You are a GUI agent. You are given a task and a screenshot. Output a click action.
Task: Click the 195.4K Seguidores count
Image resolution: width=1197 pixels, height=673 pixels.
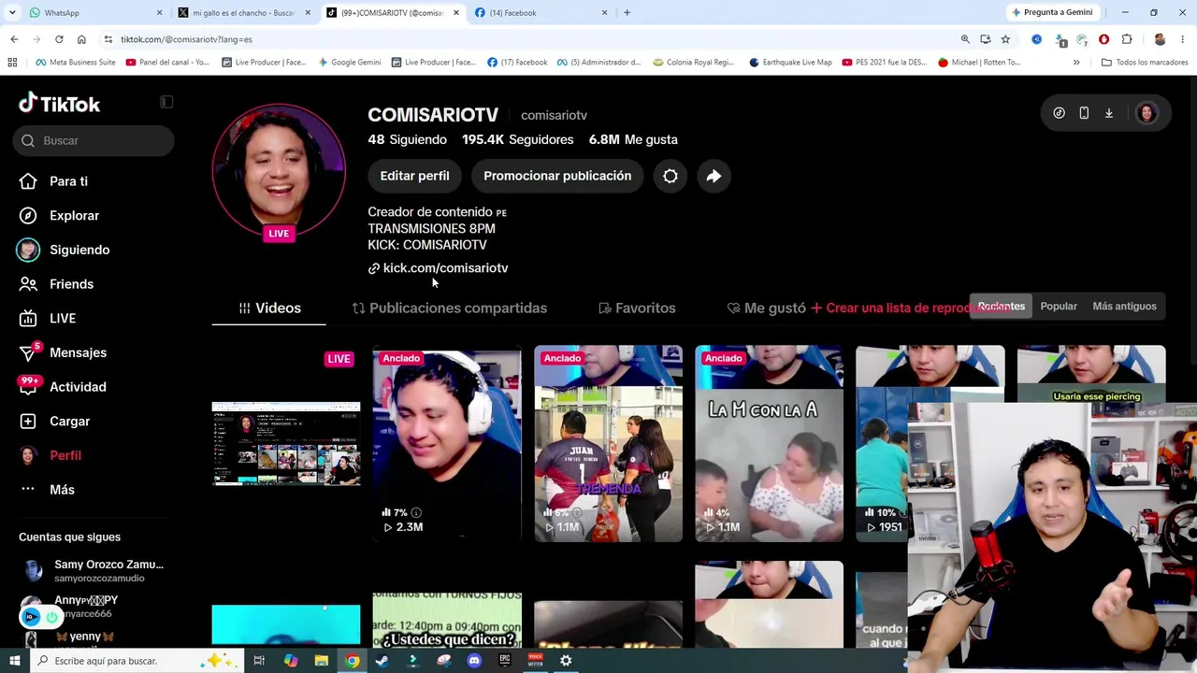(517, 140)
